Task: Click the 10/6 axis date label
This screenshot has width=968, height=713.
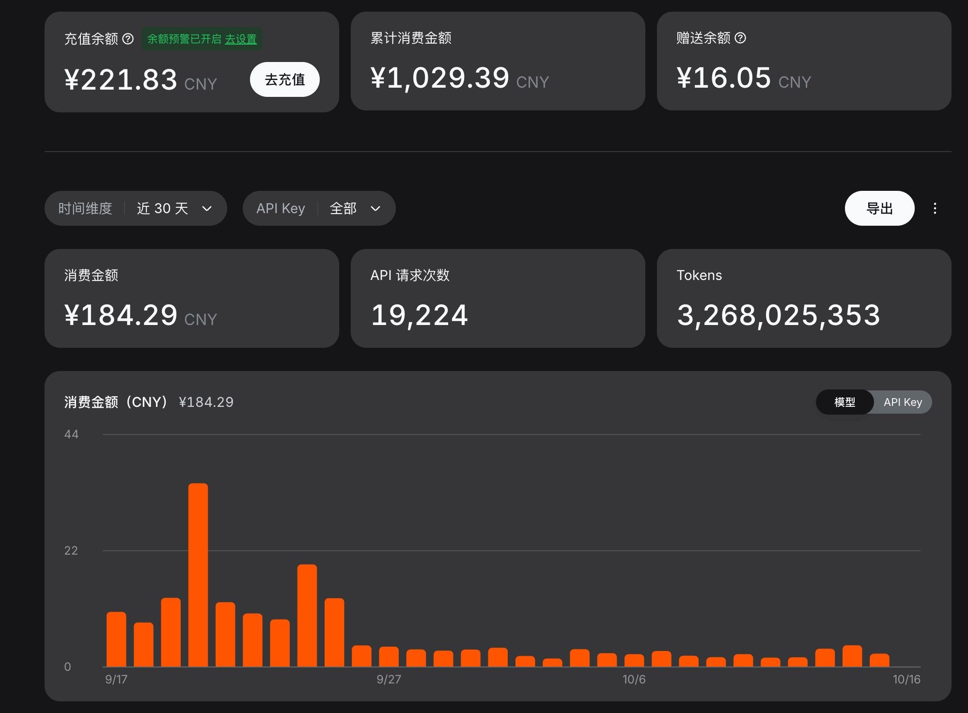Action: point(634,679)
